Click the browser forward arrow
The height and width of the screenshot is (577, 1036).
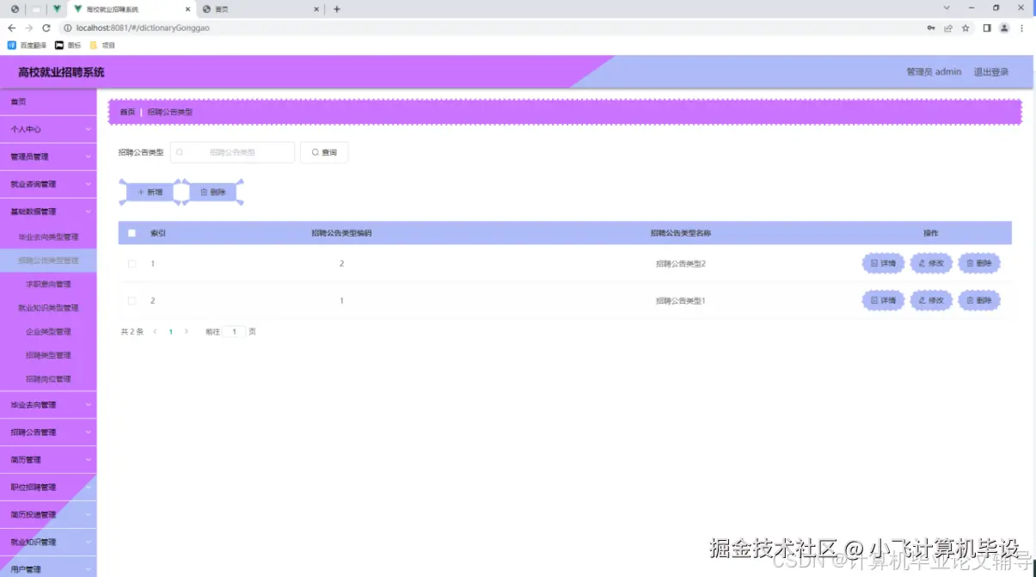(x=28, y=28)
